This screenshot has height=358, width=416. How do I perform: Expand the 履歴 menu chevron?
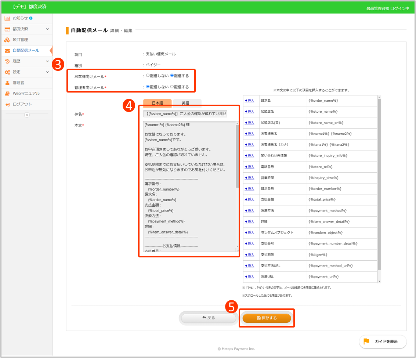47,61
